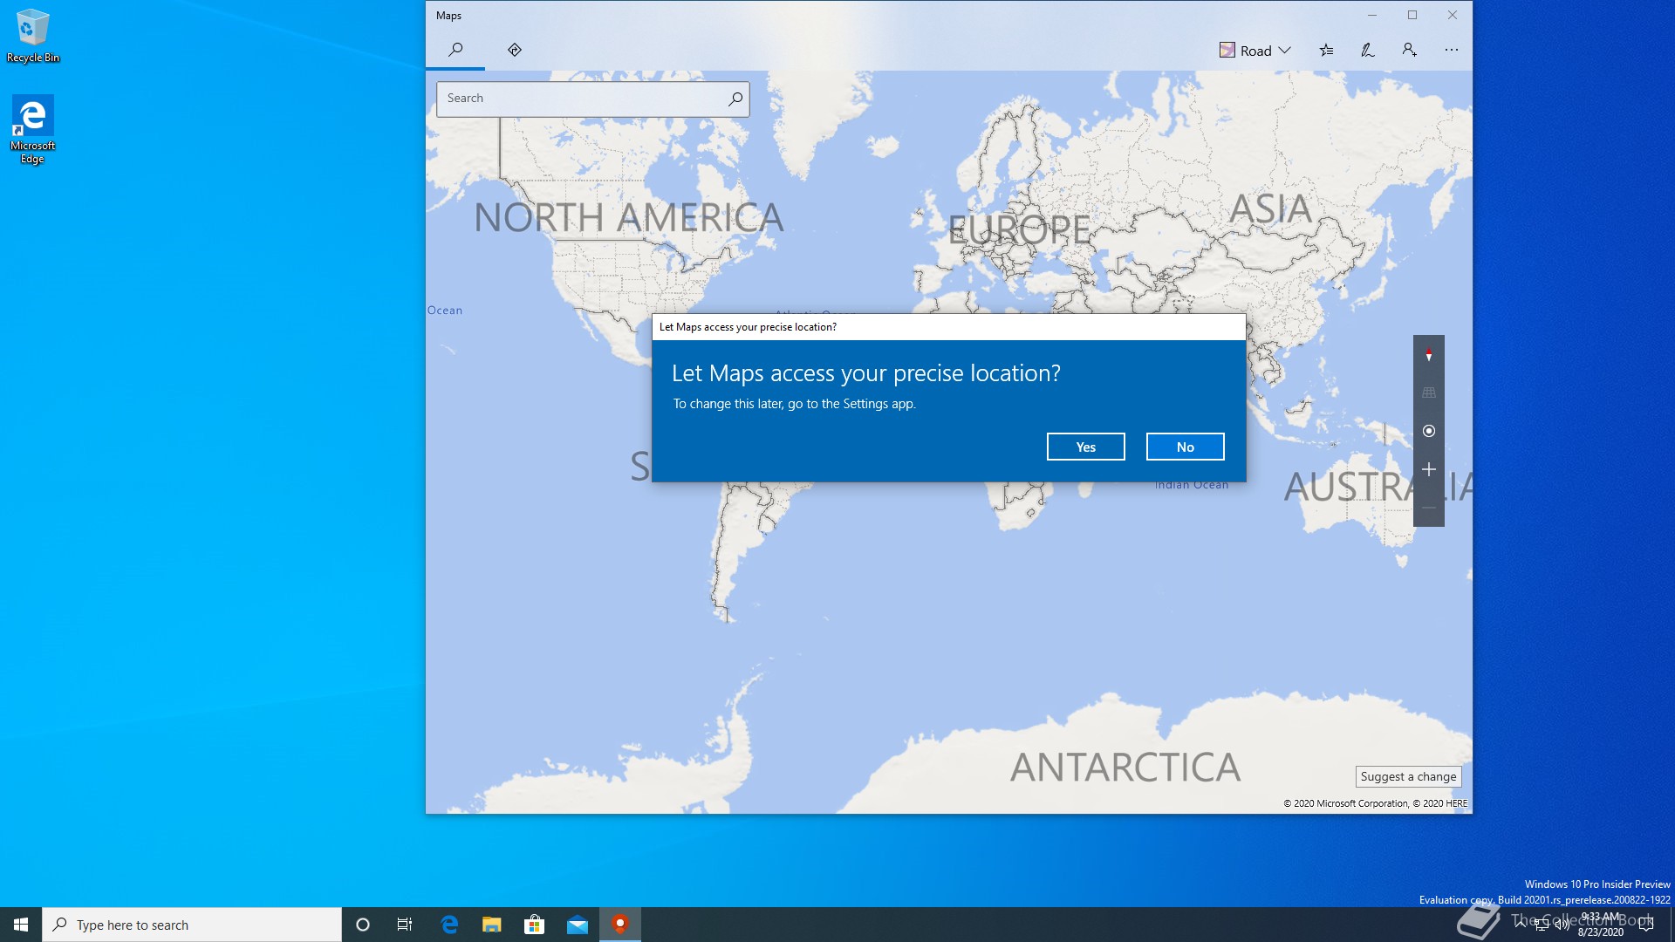Open Mail app from taskbar
Screen dimensions: 1675x942
(577, 925)
